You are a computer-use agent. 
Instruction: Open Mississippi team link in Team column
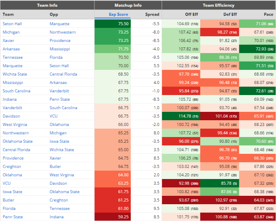[x=13, y=83]
